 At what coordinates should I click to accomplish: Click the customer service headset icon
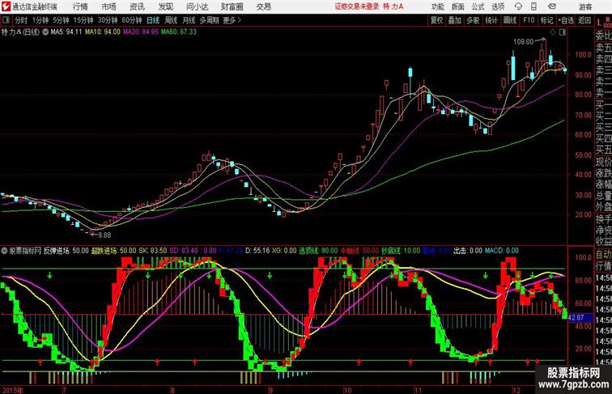click(x=518, y=6)
